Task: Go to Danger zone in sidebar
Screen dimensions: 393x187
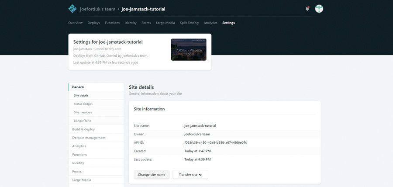Action: (96, 121)
